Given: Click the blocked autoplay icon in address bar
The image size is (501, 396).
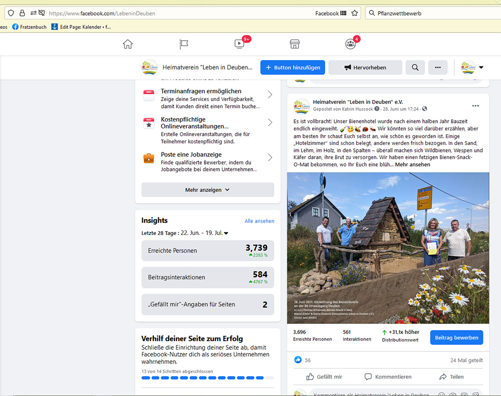Looking at the screenshot, I should [x=42, y=13].
